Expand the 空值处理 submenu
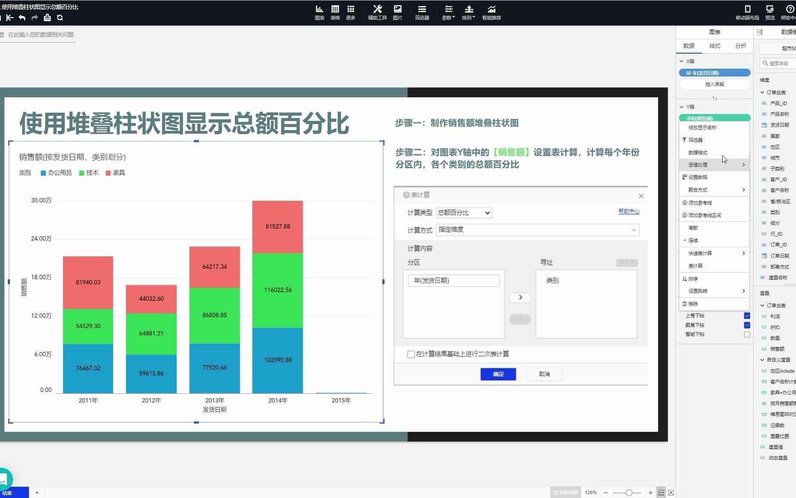796x498 pixels. coord(714,165)
